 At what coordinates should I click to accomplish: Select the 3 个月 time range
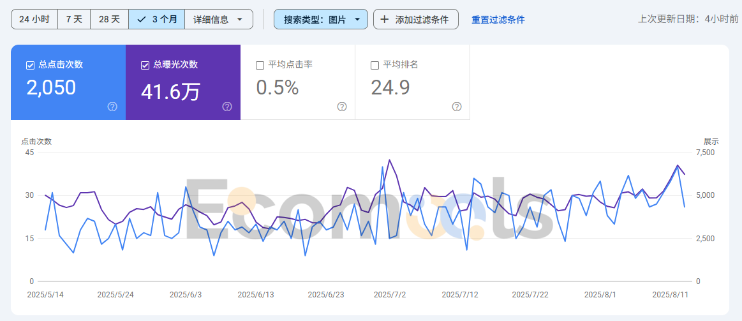[x=157, y=19]
